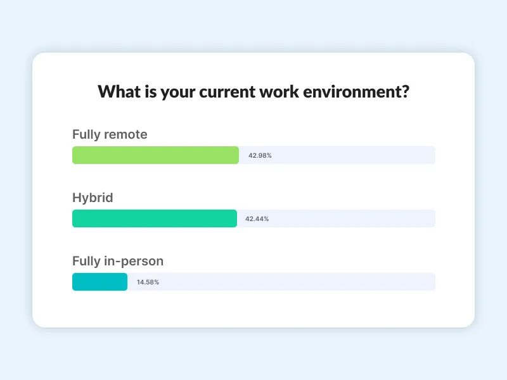The width and height of the screenshot is (507, 380).
Task: Click the poll title heading
Action: pyautogui.click(x=253, y=91)
